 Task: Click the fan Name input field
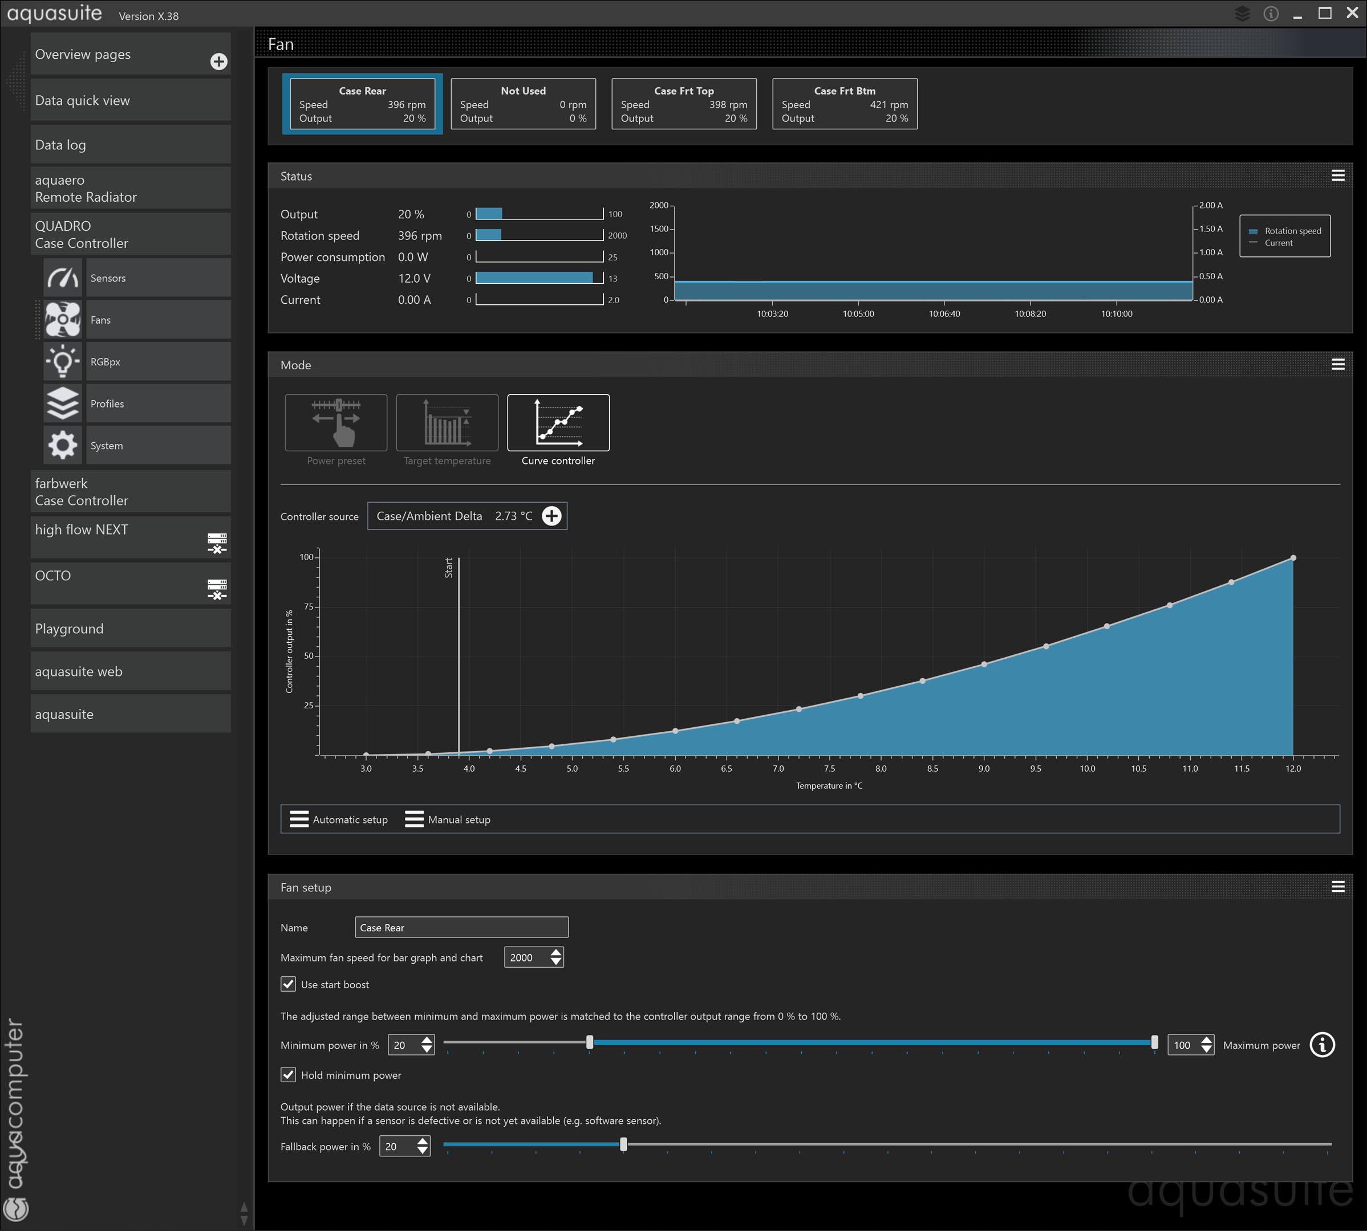[x=461, y=927]
